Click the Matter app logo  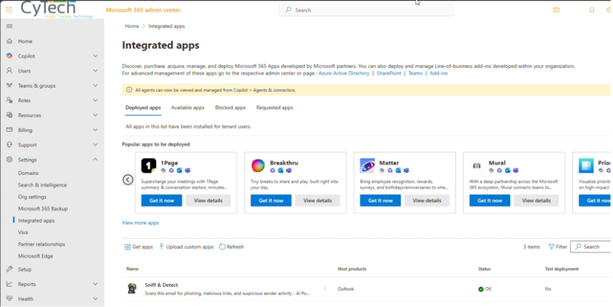[367, 166]
